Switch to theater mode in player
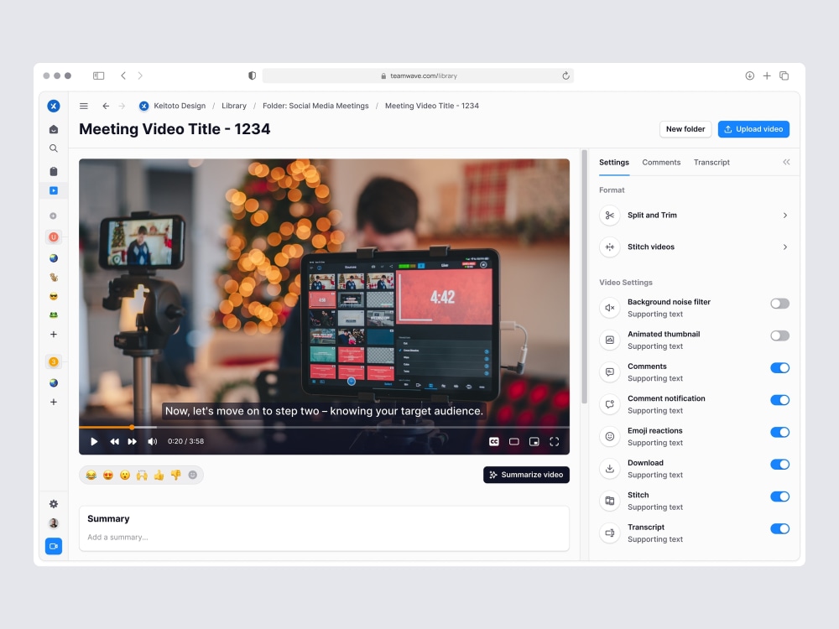 (x=513, y=441)
